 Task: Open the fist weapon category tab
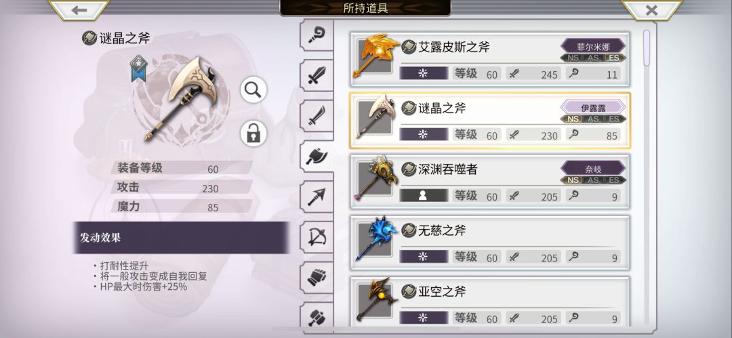(317, 277)
